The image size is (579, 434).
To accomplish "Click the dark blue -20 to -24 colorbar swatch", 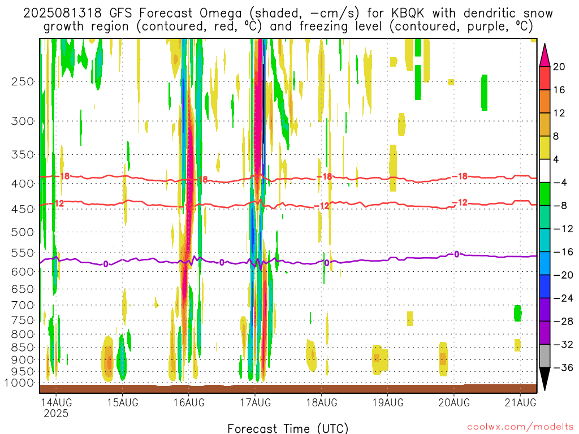I will point(545,287).
